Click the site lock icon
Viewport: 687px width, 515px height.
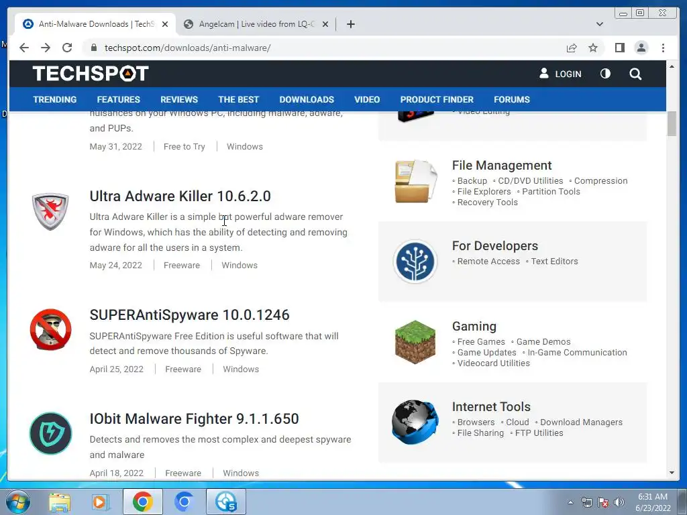pos(93,48)
